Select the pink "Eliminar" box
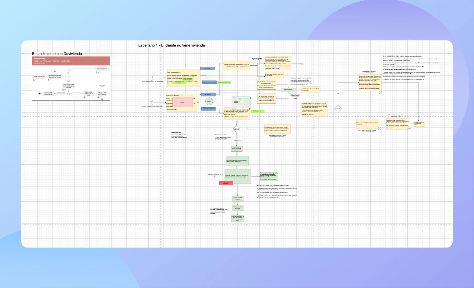Screen dimensions: 474x288 [x=183, y=102]
